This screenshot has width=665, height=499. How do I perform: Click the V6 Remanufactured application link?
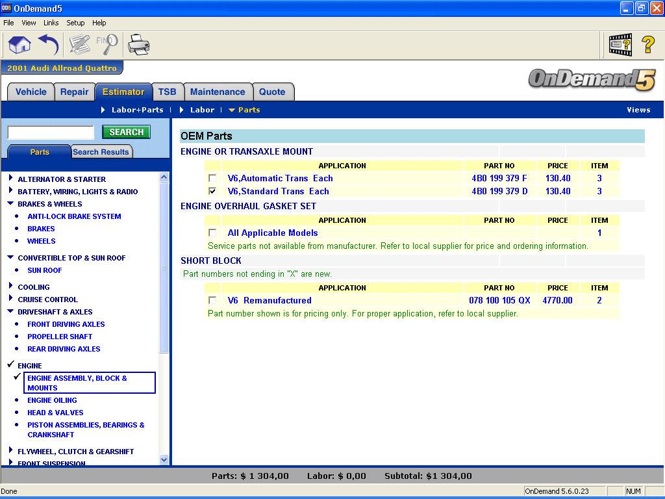pyautogui.click(x=270, y=300)
